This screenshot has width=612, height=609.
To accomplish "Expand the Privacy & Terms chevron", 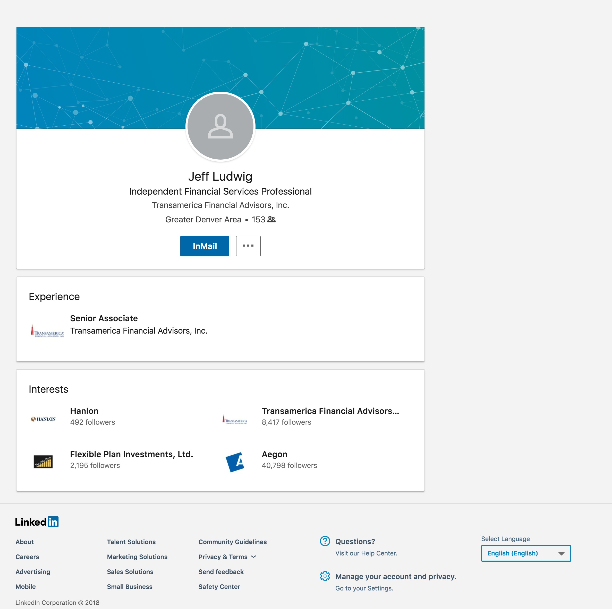I will tap(253, 557).
